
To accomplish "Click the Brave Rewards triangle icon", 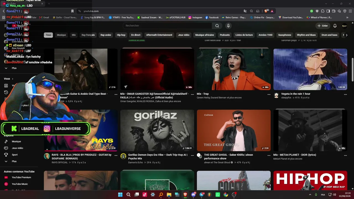I will [272, 11].
